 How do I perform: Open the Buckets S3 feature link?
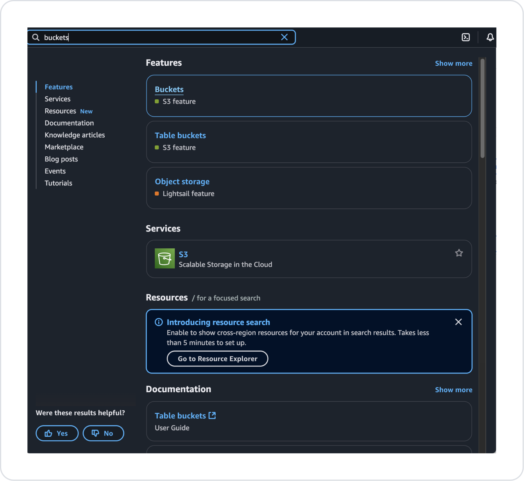(169, 89)
